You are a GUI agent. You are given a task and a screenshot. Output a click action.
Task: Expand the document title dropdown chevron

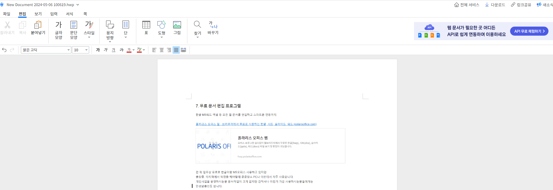(x=78, y=5)
